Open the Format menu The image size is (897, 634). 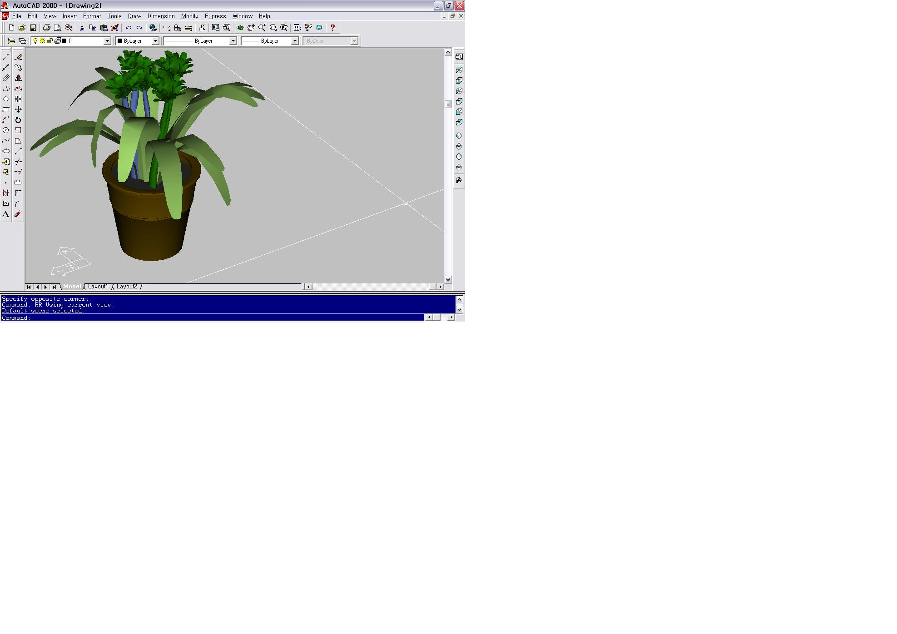[92, 16]
